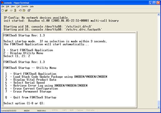Screen dimensions: 161x113
Task: Minimize the HyperTerminal window
Action: pyautogui.click(x=151, y=3)
